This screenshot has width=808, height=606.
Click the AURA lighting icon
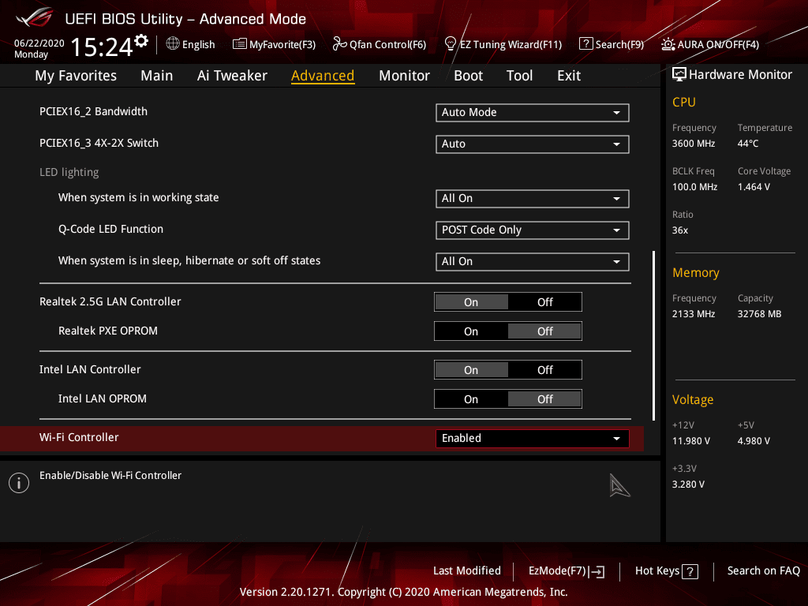tap(668, 44)
